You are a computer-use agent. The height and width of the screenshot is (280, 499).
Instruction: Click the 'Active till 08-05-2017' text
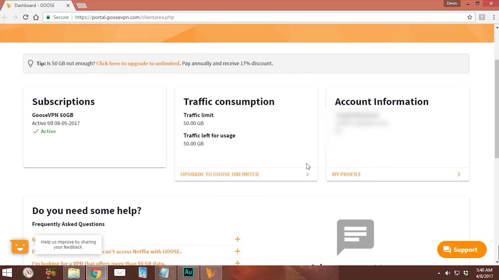[56, 123]
